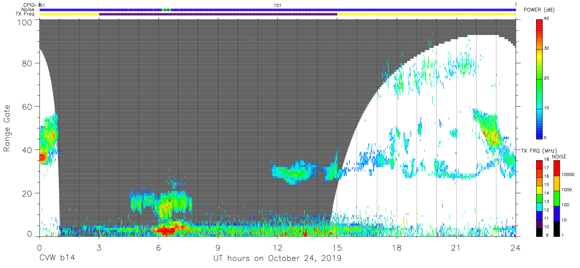Screen dimensions: 580x268
Task: Click the red strong echo near hour 6
Action: pyautogui.click(x=165, y=231)
